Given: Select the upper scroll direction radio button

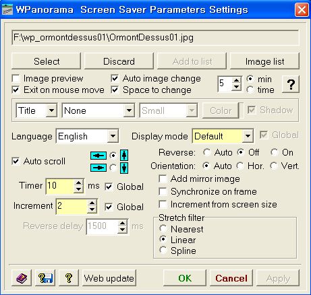Looking at the screenshot, I should click(113, 156).
